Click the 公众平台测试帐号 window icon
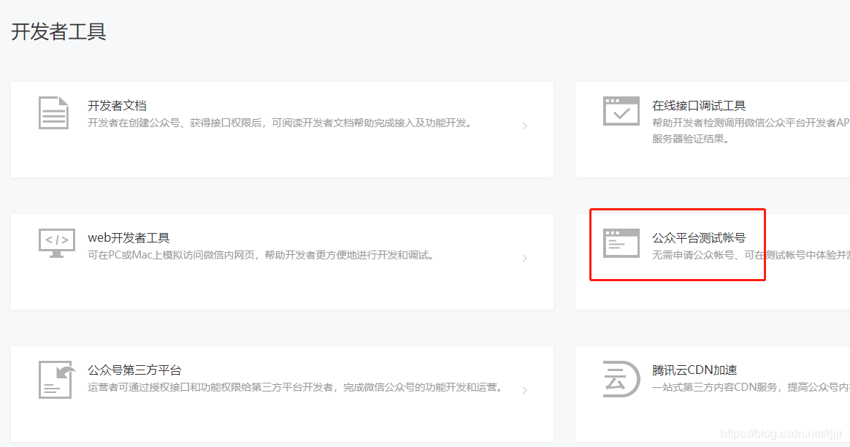Image resolution: width=850 pixels, height=447 pixels. point(621,243)
